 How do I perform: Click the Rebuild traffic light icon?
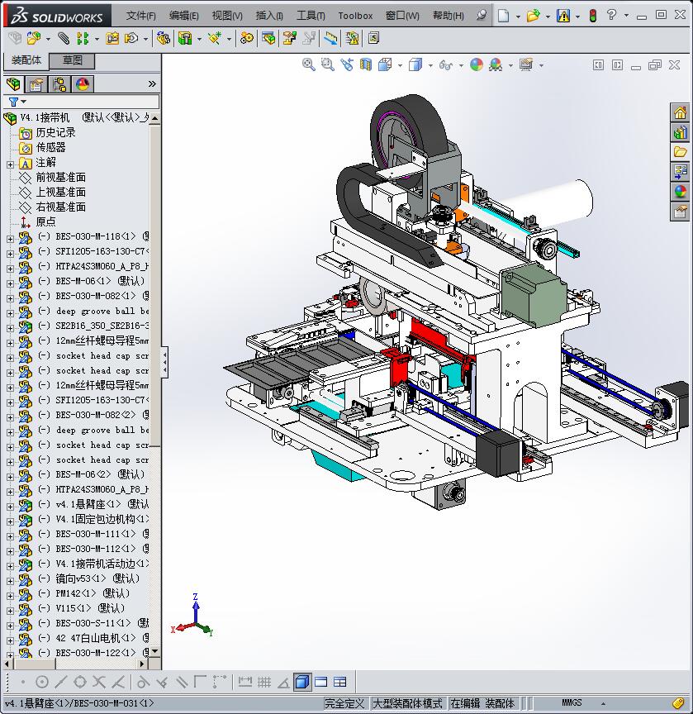pos(592,16)
